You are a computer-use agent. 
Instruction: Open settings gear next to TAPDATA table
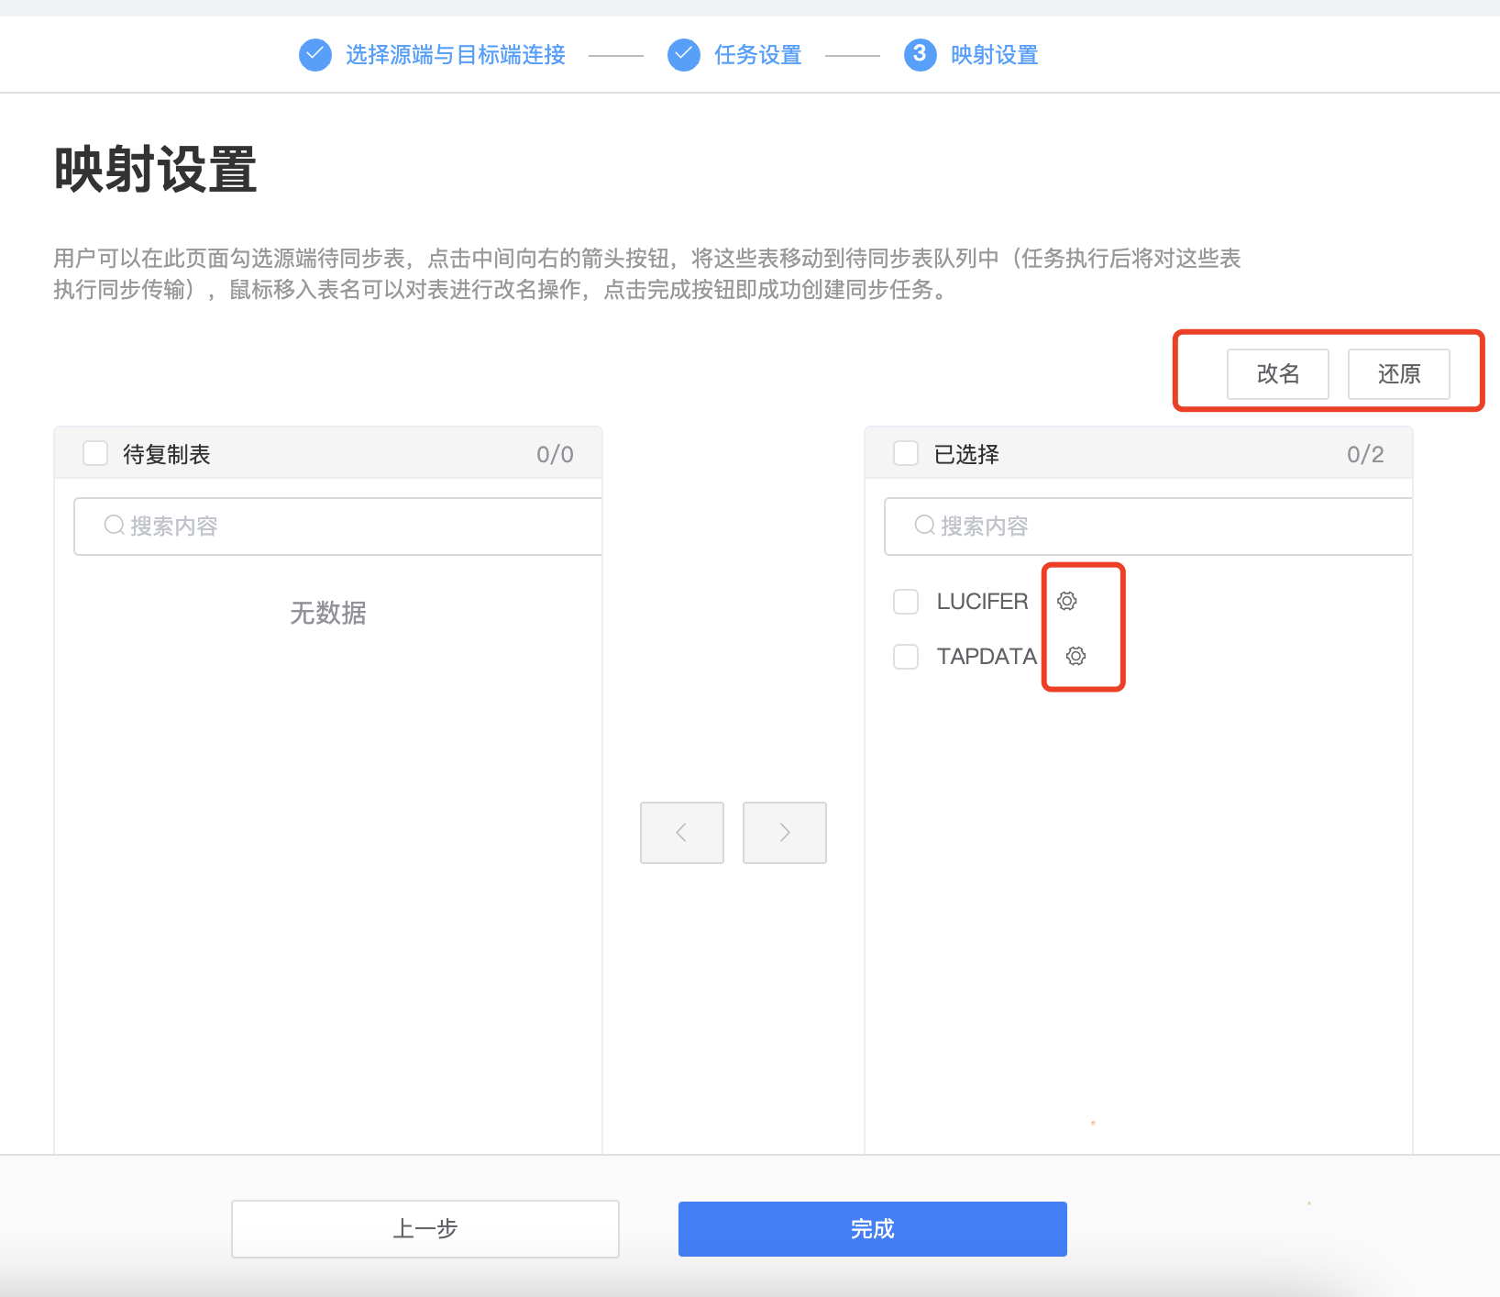1075,656
